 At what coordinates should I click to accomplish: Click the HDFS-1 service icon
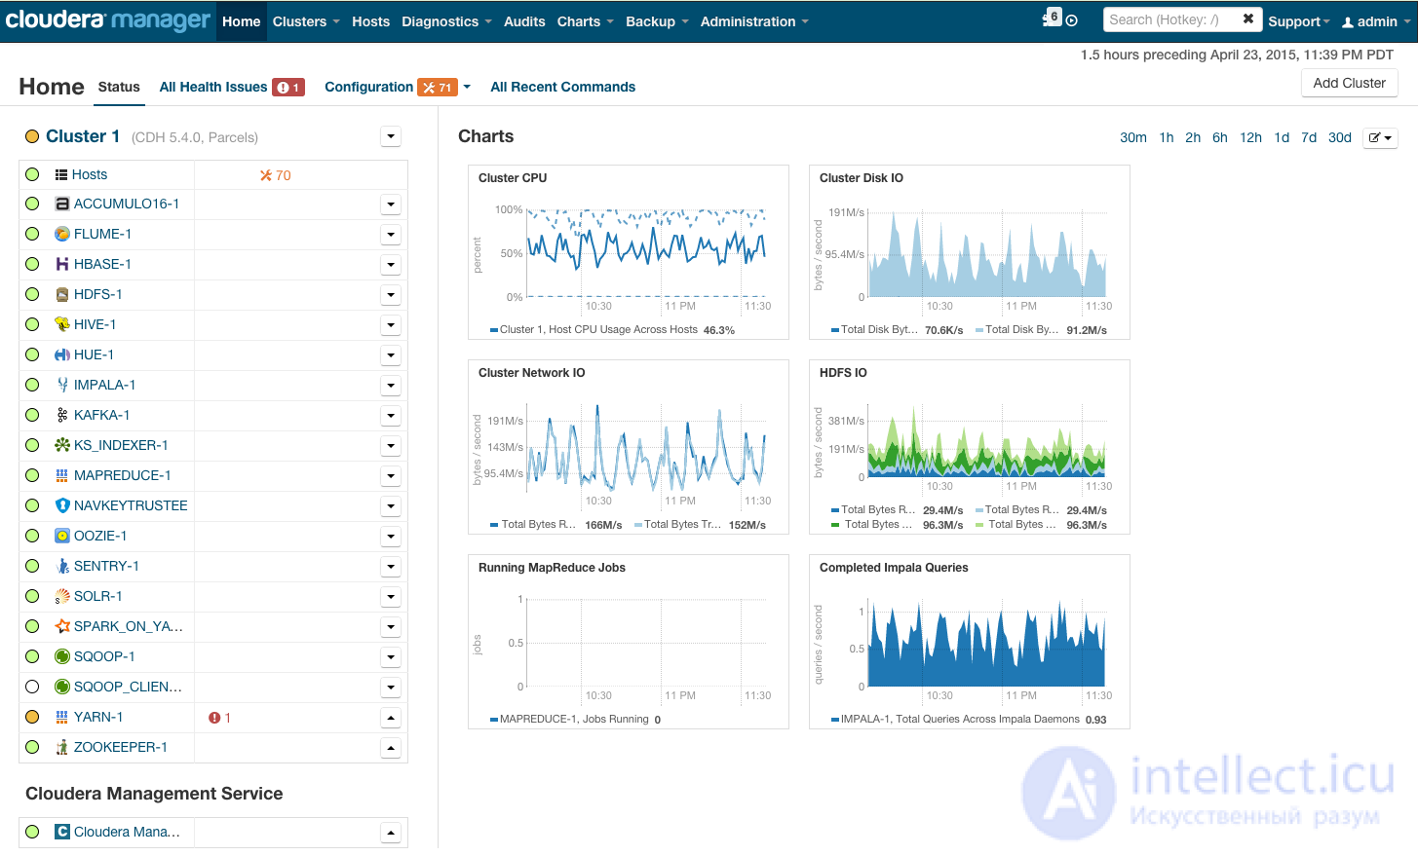(x=62, y=295)
